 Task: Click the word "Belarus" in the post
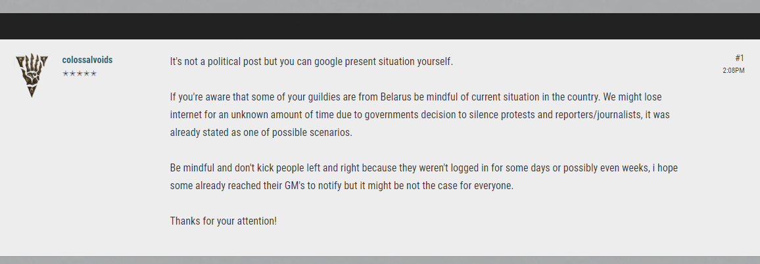point(396,97)
